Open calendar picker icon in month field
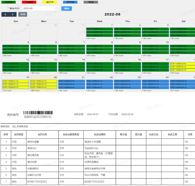The height and width of the screenshot is (186, 195). point(57,8)
